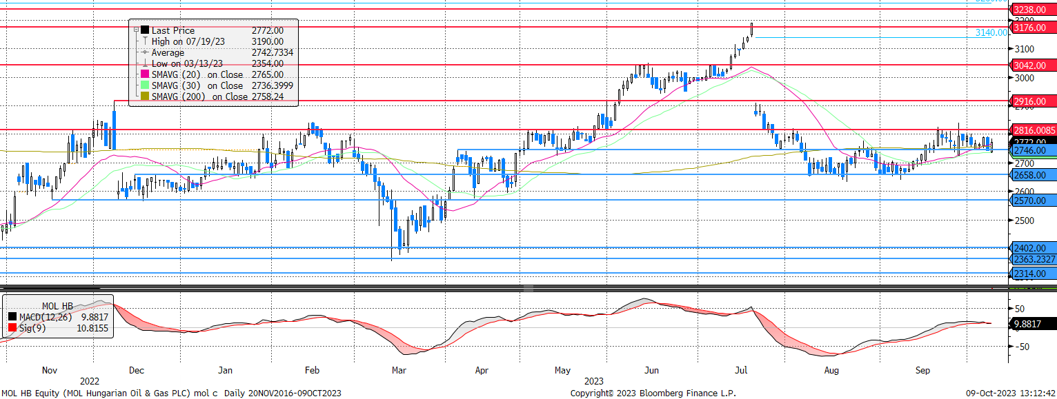Screen dimensions: 1057x399
Task: Click the 2742.7334 average value
Action: tap(273, 52)
